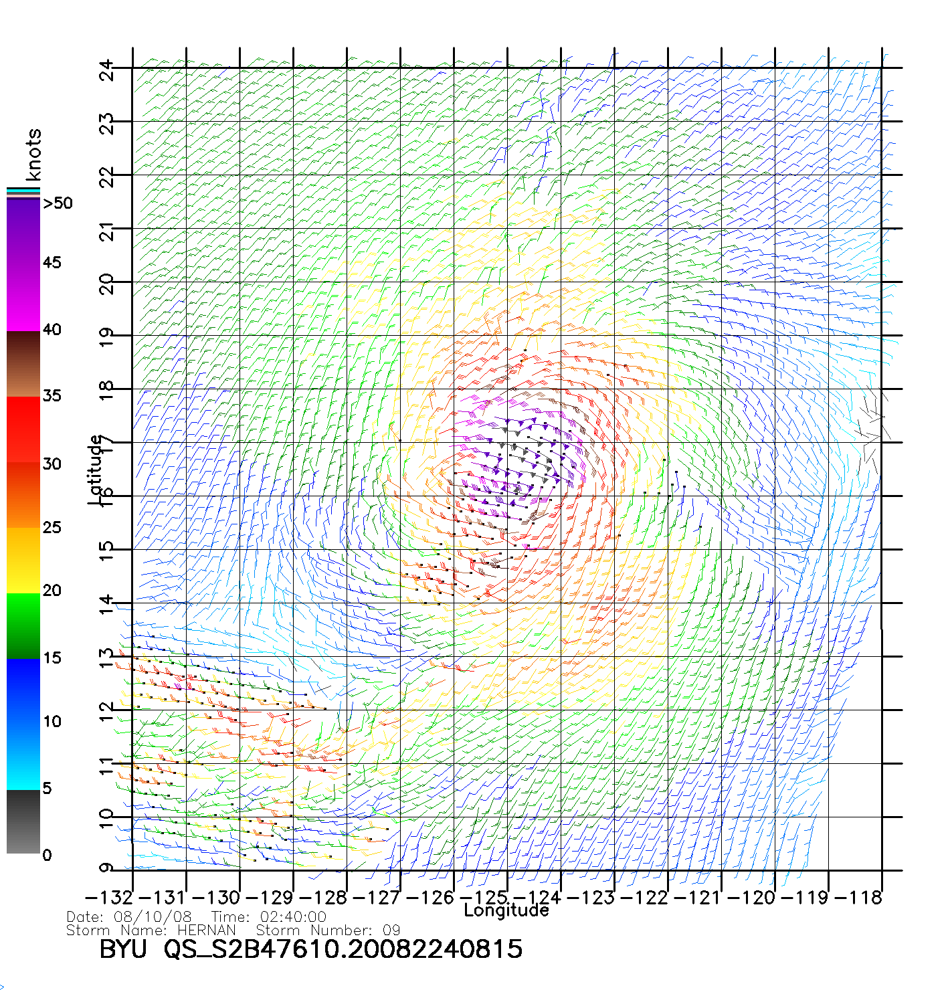Viewport: 950px width, 990px height.
Task: Click the blue 10–15 knots legend segment
Action: coord(23,690)
